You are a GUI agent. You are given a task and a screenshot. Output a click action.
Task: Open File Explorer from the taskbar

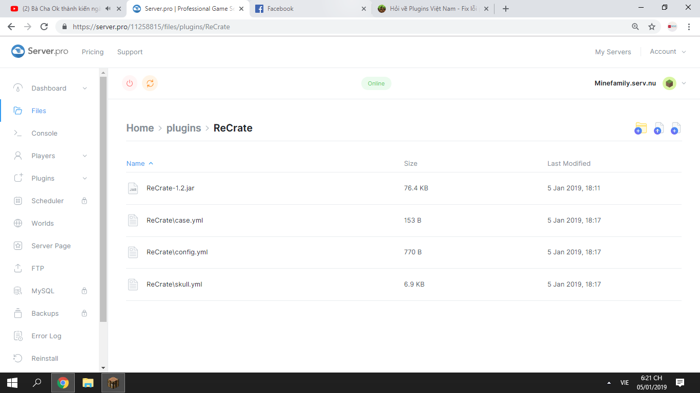88,383
